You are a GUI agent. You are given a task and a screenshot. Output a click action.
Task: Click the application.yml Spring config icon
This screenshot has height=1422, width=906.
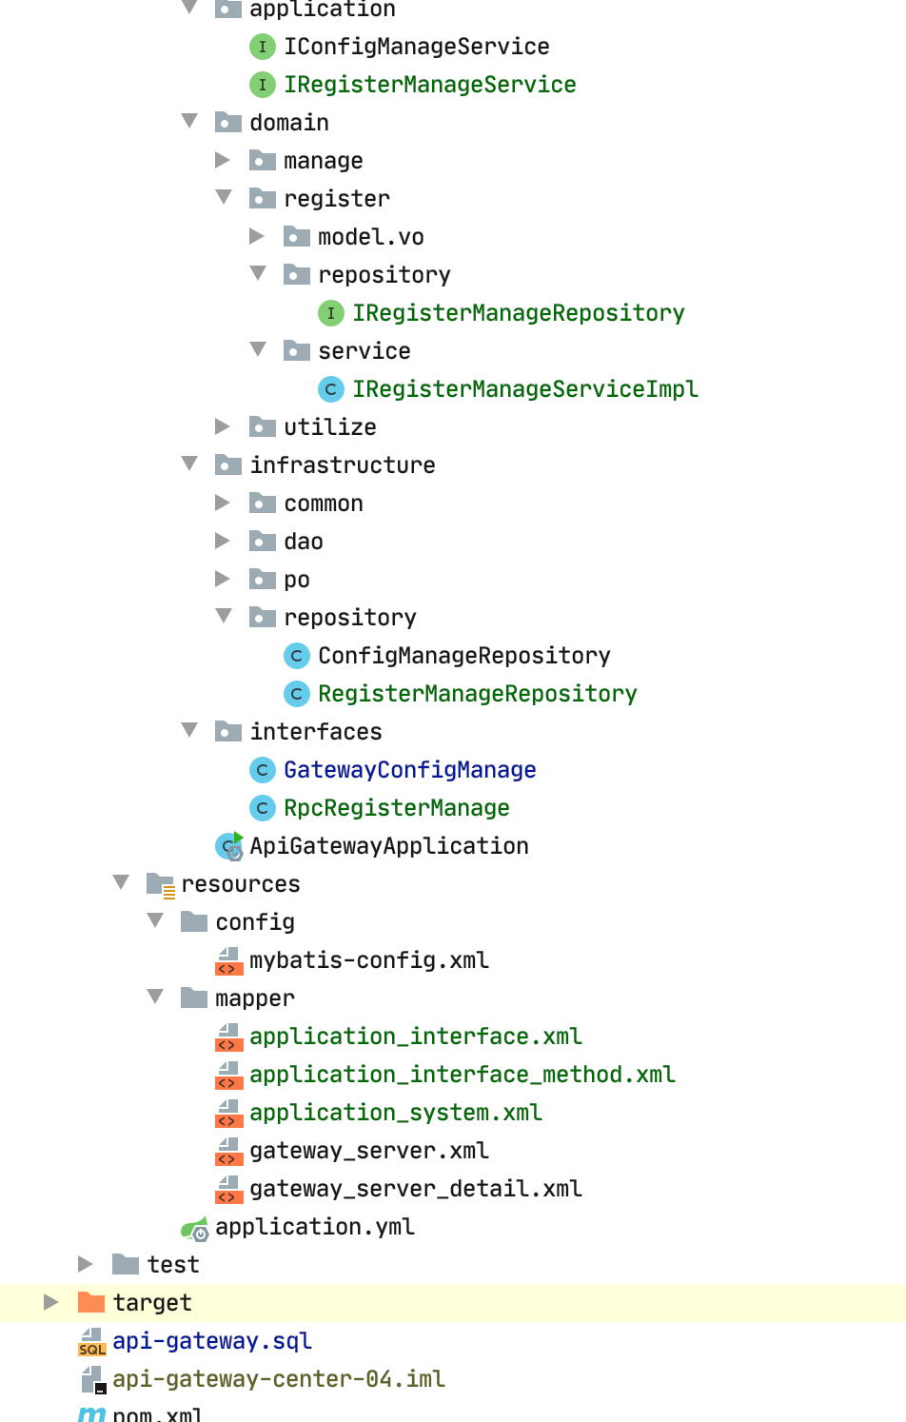tap(194, 1228)
